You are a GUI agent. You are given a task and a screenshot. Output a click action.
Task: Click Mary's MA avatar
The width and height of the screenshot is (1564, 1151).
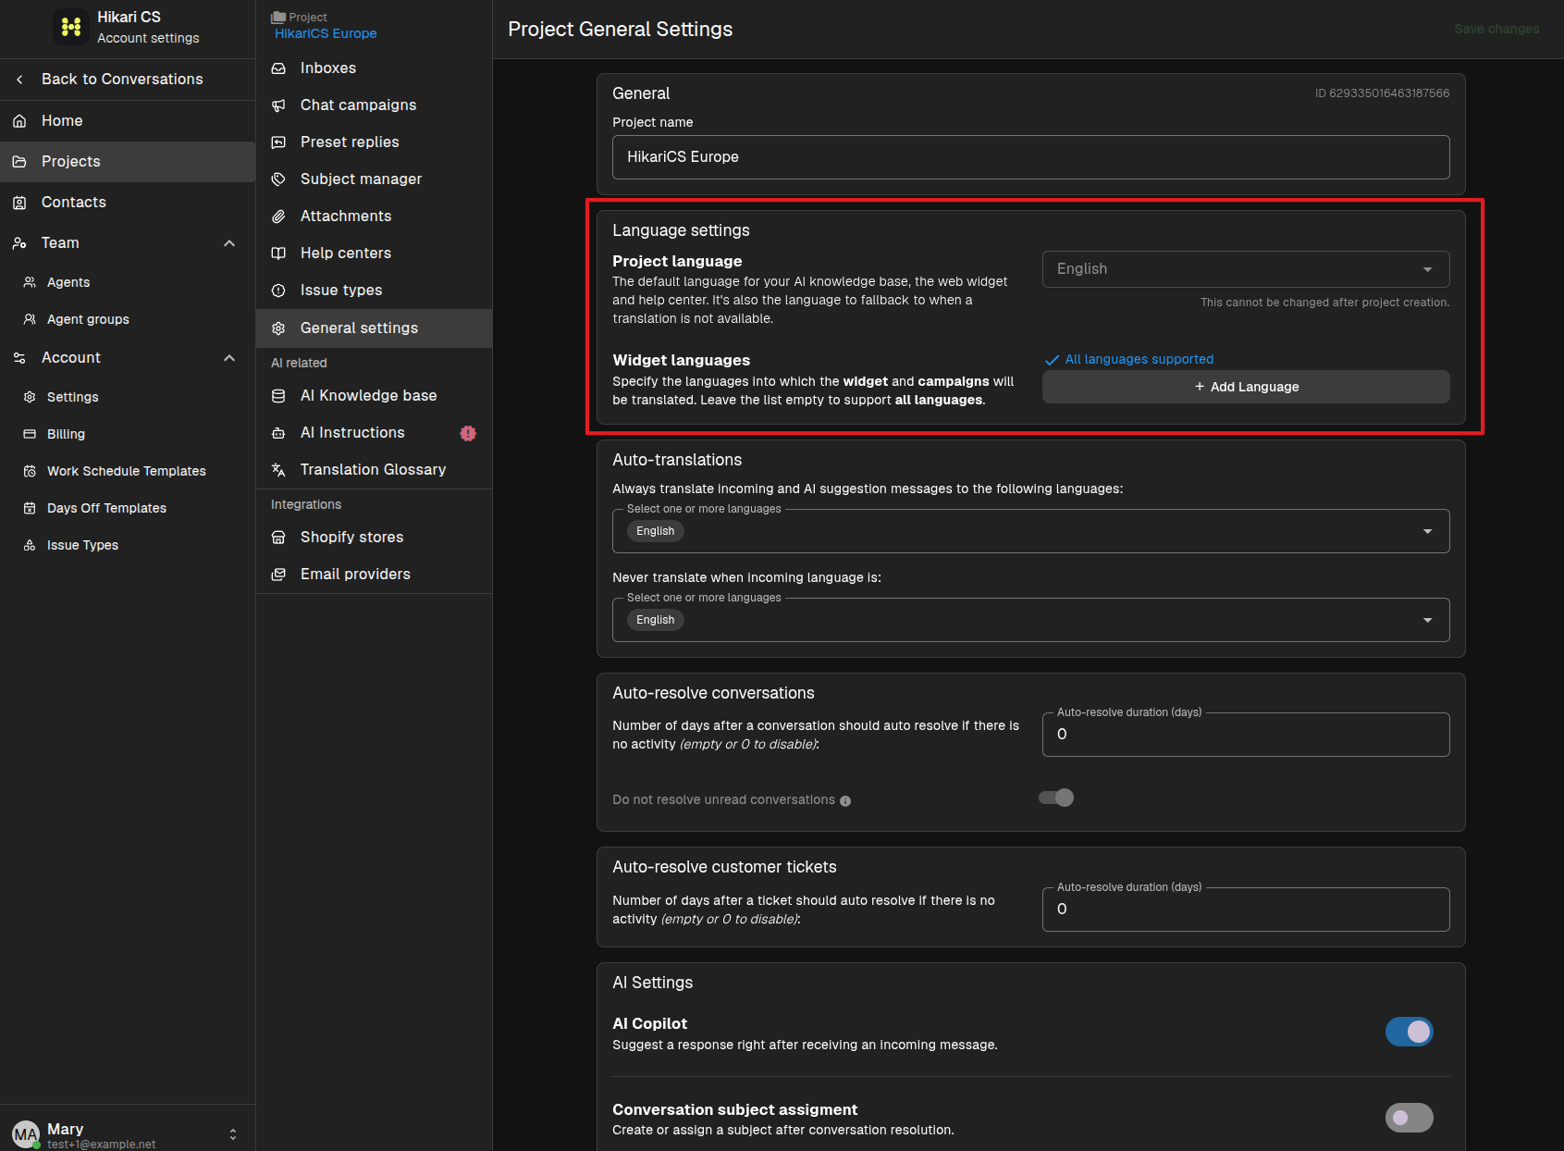click(x=26, y=1134)
